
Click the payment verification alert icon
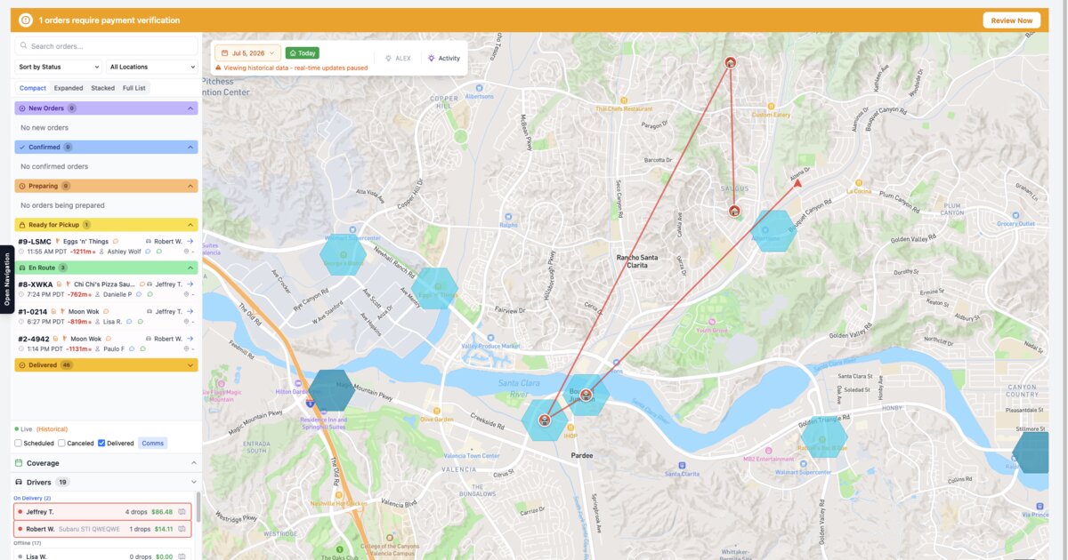(x=25, y=20)
